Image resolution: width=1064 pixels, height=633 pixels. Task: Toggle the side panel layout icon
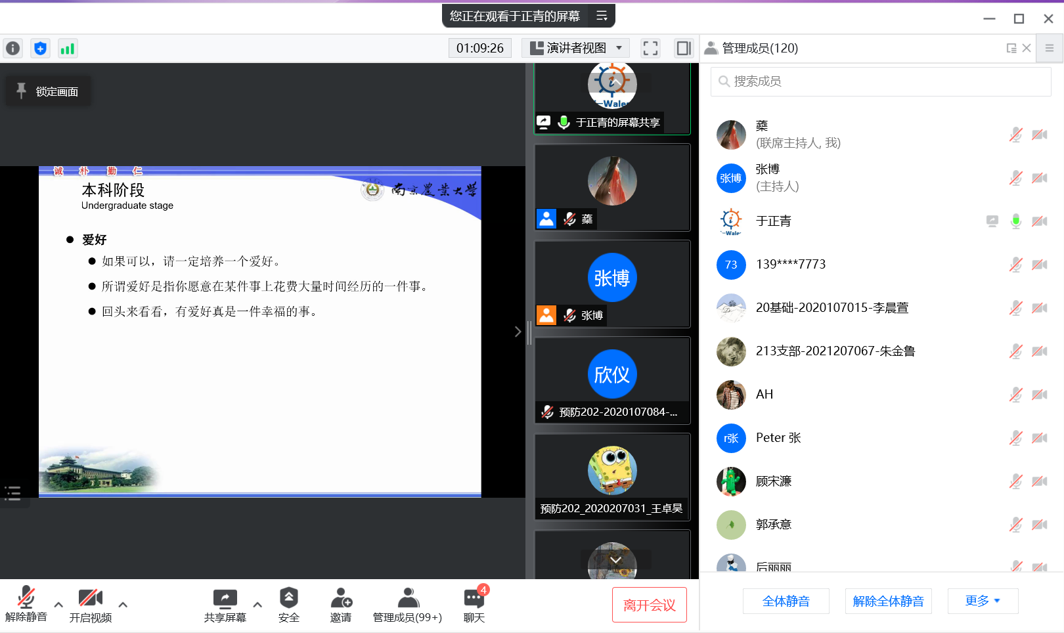(684, 49)
